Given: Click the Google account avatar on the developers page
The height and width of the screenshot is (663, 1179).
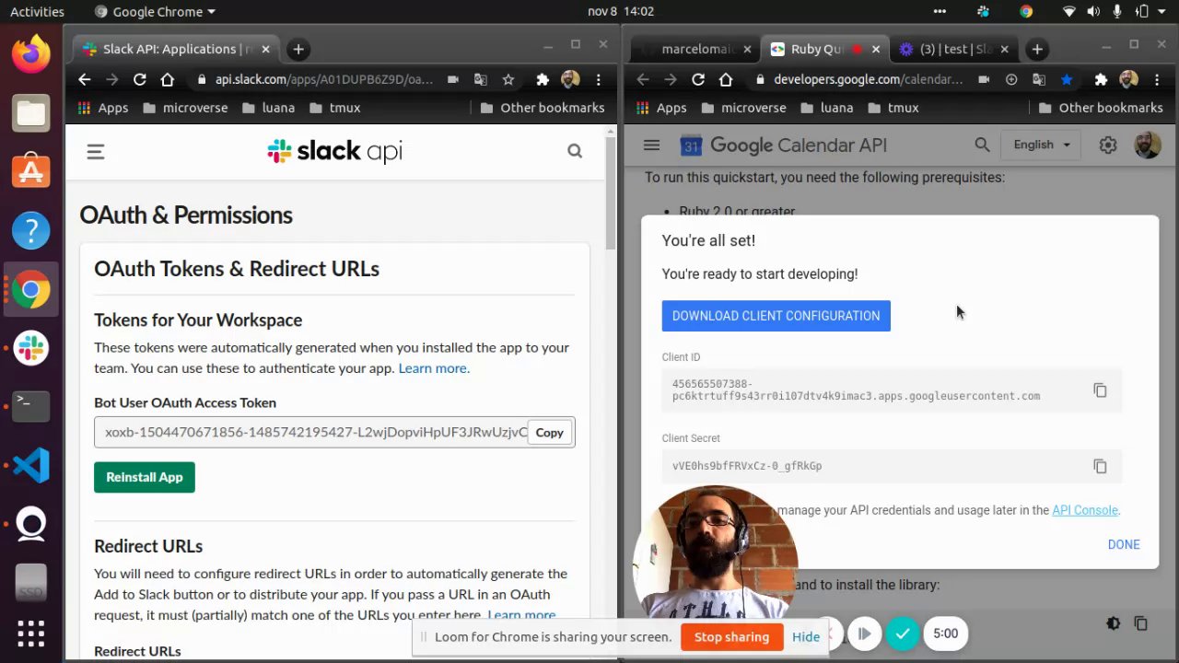Looking at the screenshot, I should tap(1148, 145).
